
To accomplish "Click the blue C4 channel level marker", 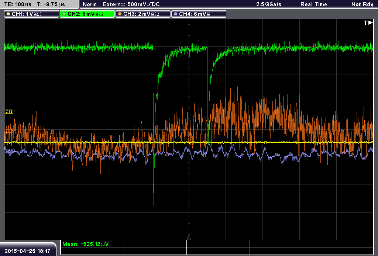I will click(x=10, y=151).
